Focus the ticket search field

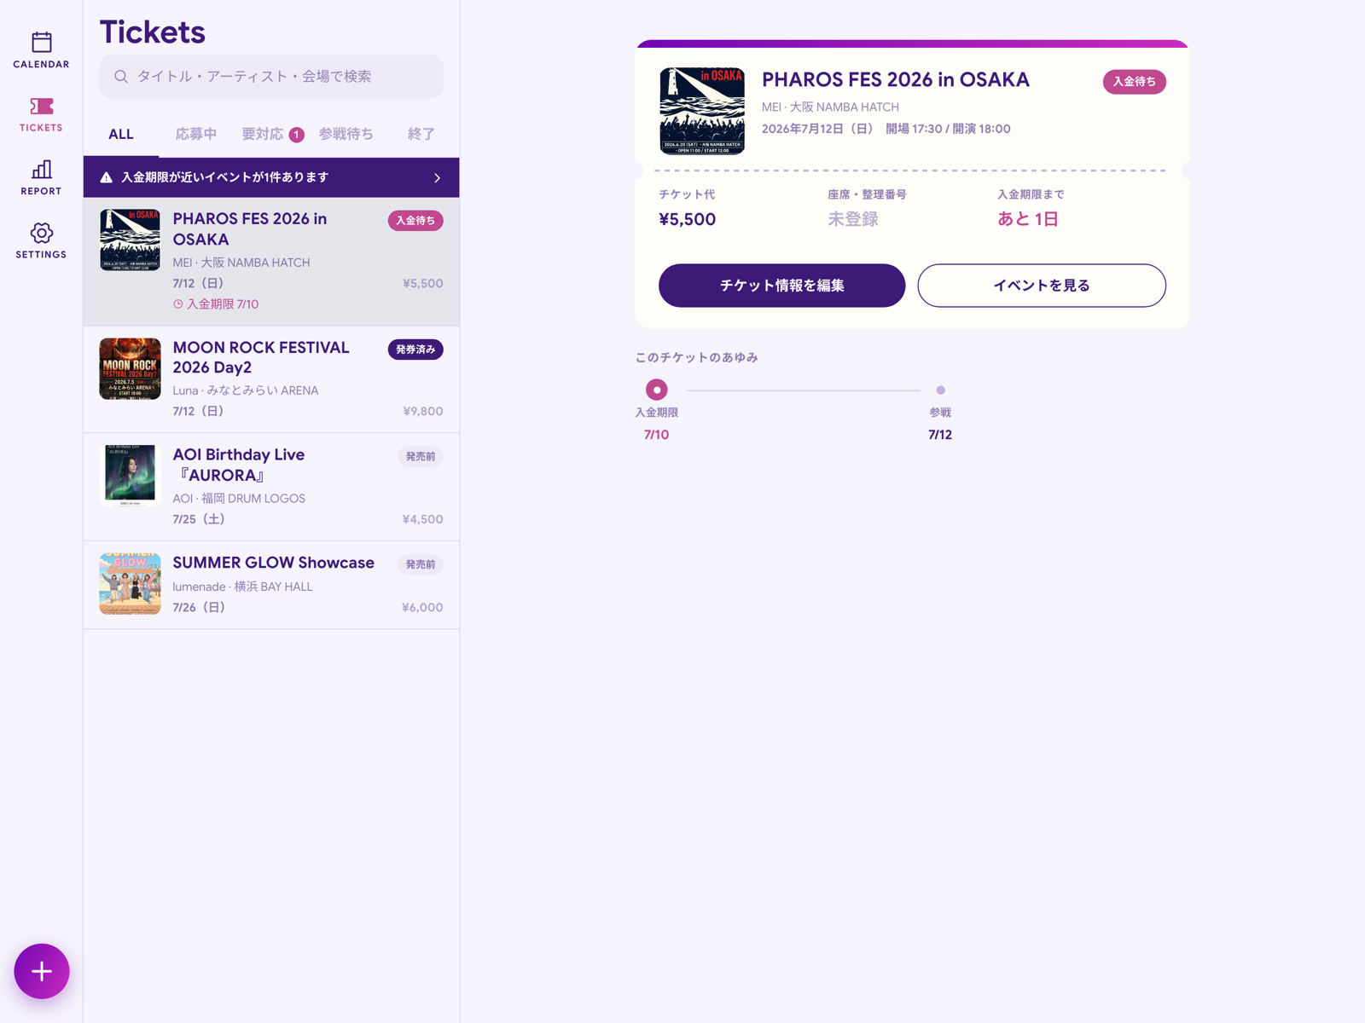[x=271, y=77]
